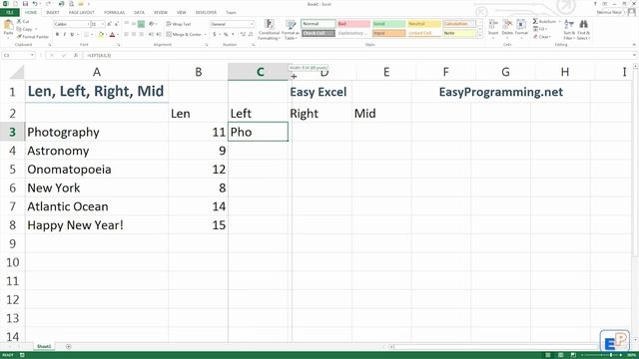The image size is (639, 359).
Task: Click Increase Indent icon
Action: click(159, 35)
